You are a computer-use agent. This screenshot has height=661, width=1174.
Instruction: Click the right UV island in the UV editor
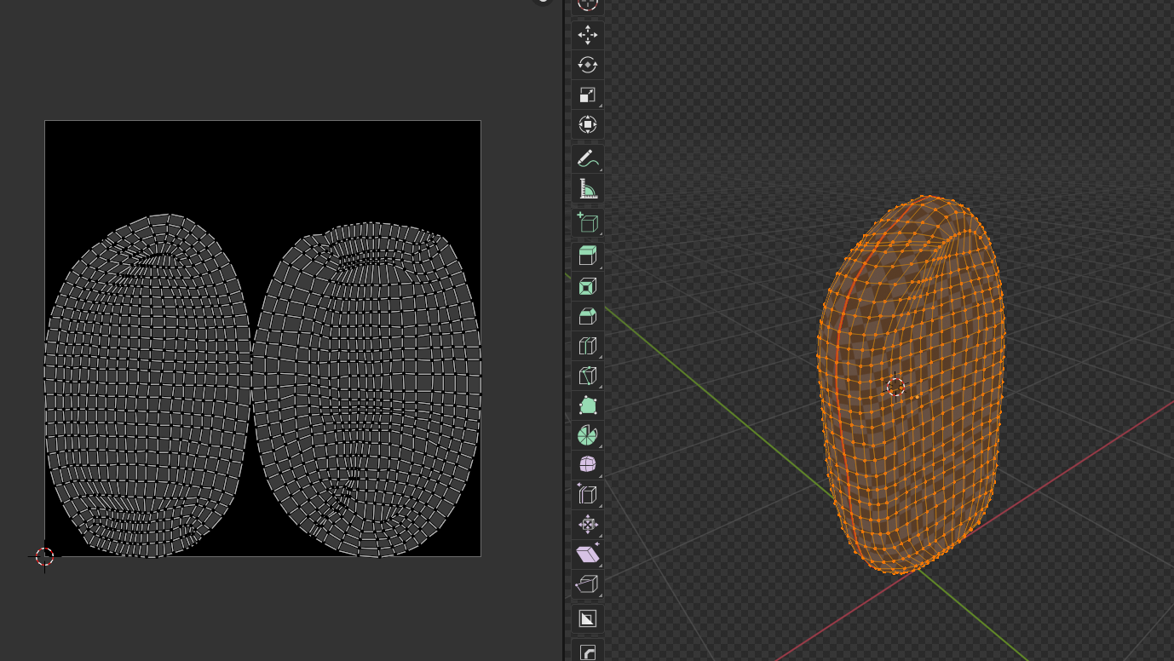(x=366, y=389)
